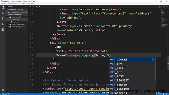This screenshot has height=95, width=169.
Task: Place cursor in mysqli_query function name
Action: tap(83, 55)
